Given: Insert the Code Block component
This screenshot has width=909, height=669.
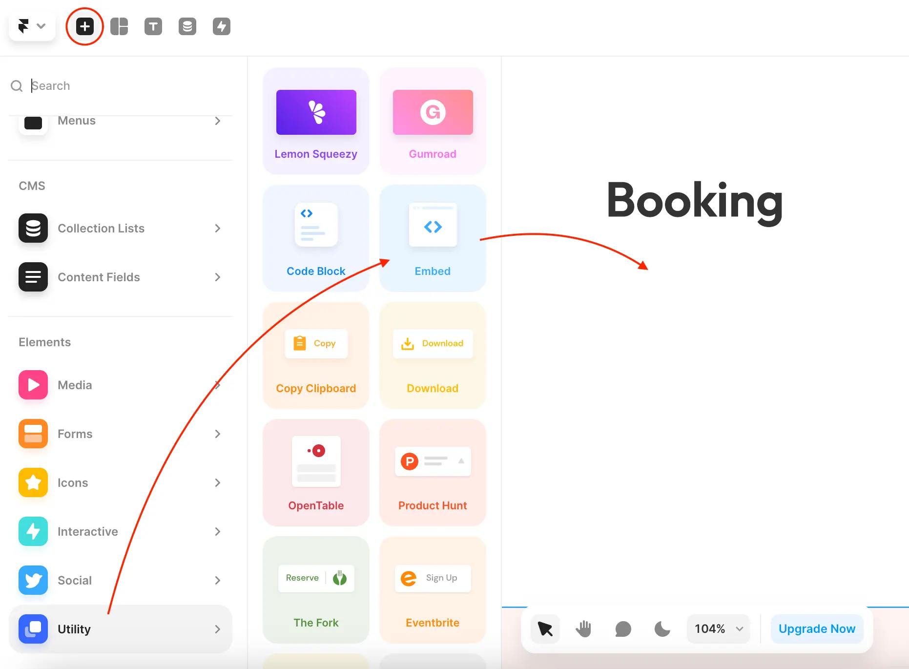Looking at the screenshot, I should click(316, 238).
